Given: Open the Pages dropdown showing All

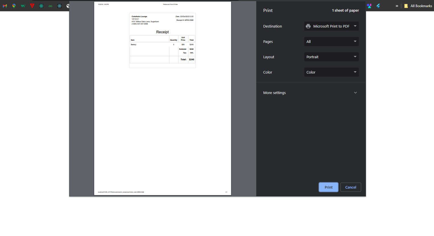Looking at the screenshot, I should tap(331, 41).
